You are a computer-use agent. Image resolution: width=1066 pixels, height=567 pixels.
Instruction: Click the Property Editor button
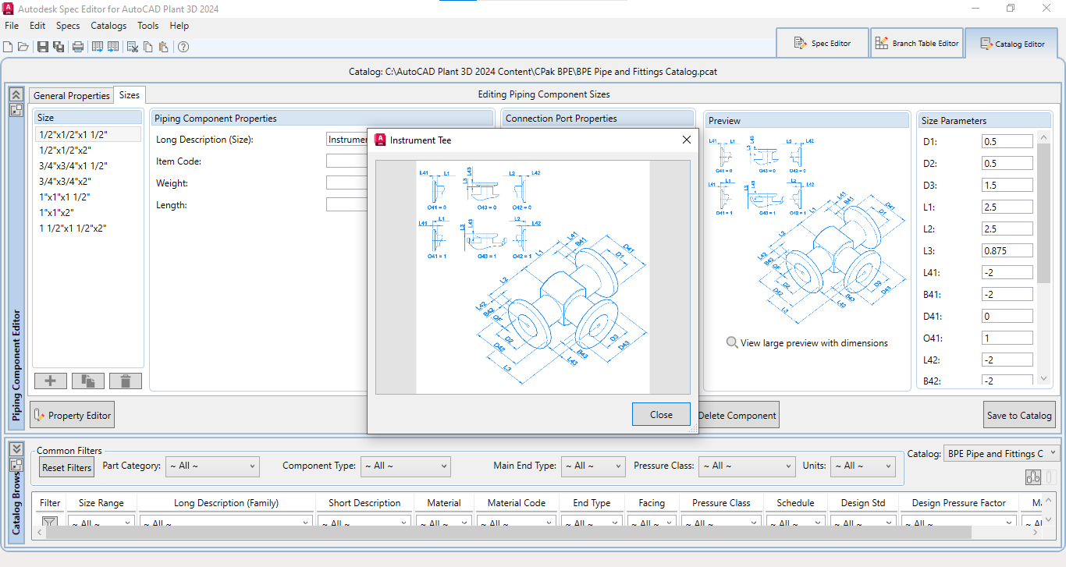coord(73,415)
